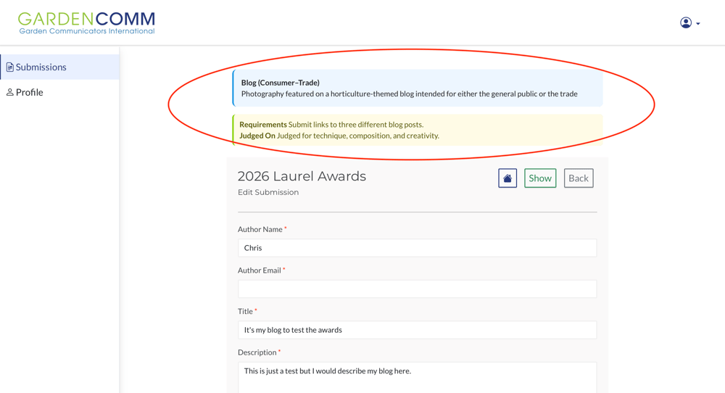Focus the Author Name field containing Chris
This screenshot has width=725, height=393.
point(417,248)
